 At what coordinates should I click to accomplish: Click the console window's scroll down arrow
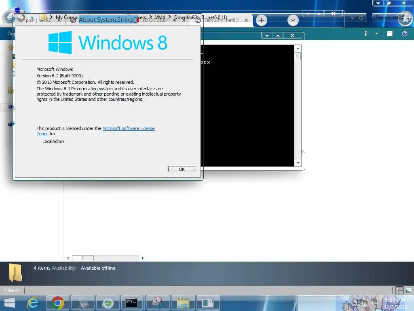tap(298, 163)
